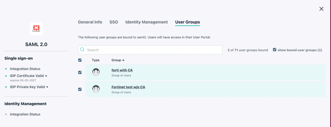Click the green SSO Integration Status dot
The image size is (331, 127).
click(6, 69)
